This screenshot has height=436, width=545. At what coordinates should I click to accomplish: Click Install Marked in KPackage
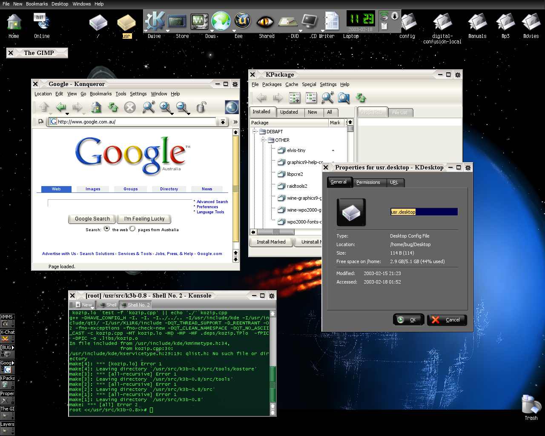point(271,242)
